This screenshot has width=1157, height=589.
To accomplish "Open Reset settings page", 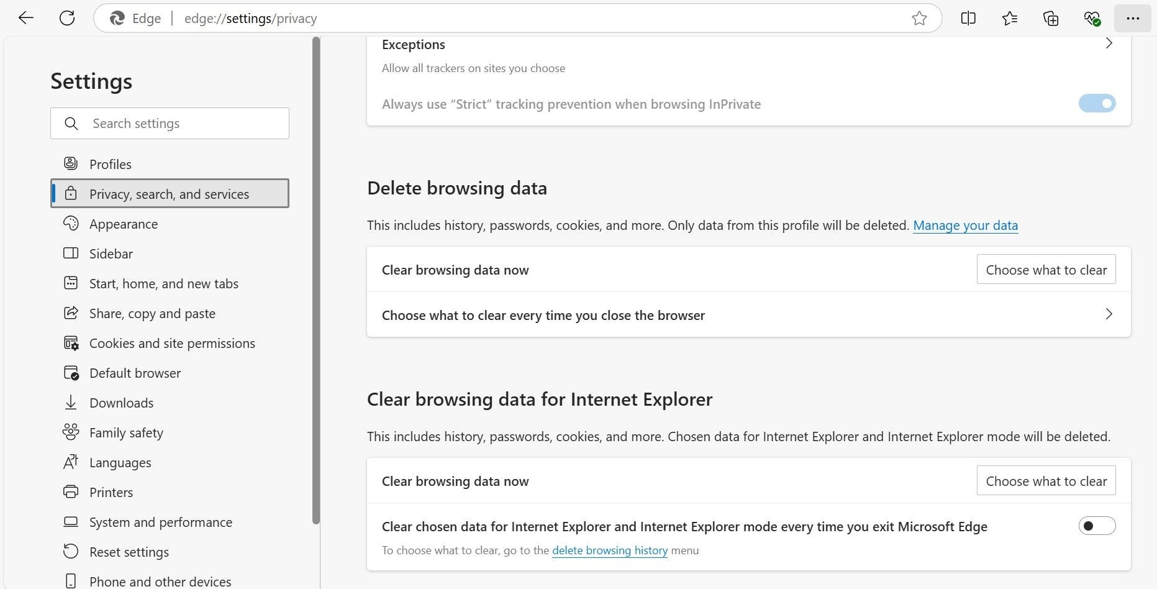I will [170, 552].
